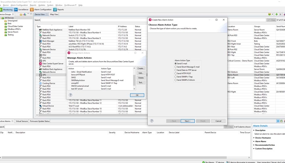Open the Reports toolbar icon
This screenshot has height=163, width=285.
[58, 10]
